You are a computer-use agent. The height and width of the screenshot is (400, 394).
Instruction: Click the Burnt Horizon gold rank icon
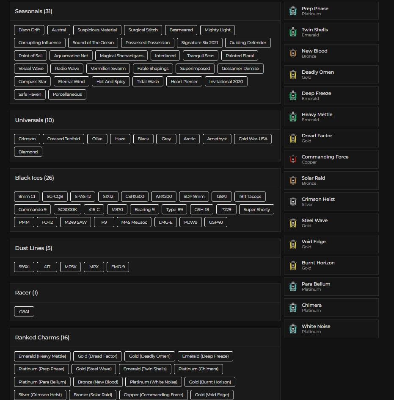[x=293, y=265]
